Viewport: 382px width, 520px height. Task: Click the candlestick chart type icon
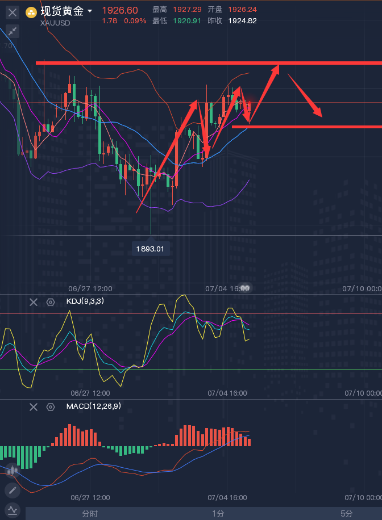(x=13, y=471)
